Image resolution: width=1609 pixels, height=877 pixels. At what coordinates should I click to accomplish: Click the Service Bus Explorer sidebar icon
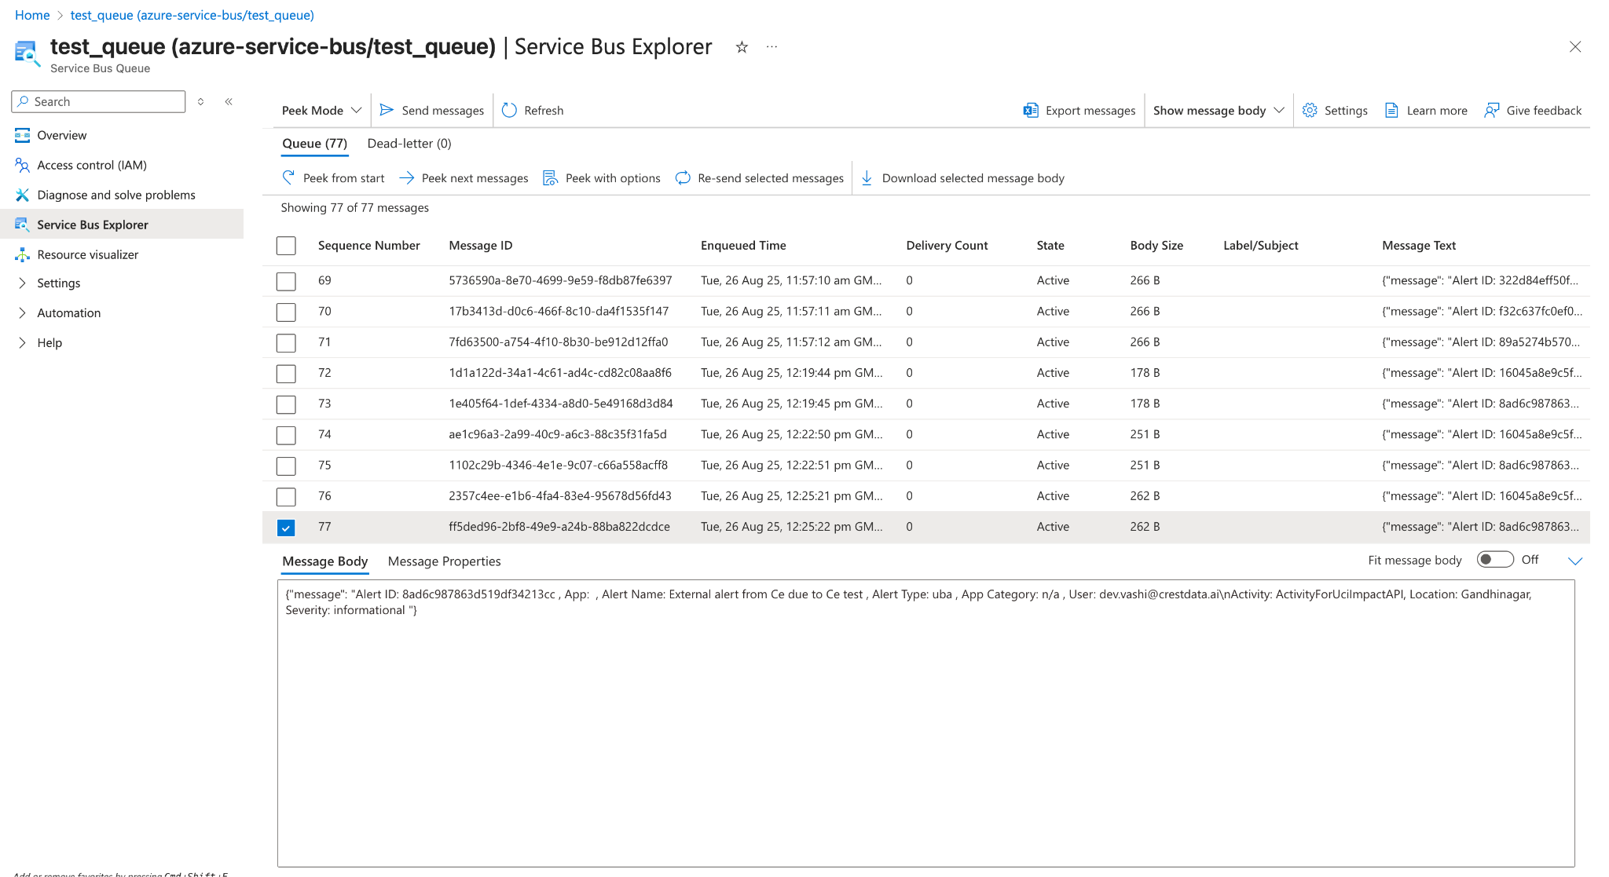click(22, 225)
